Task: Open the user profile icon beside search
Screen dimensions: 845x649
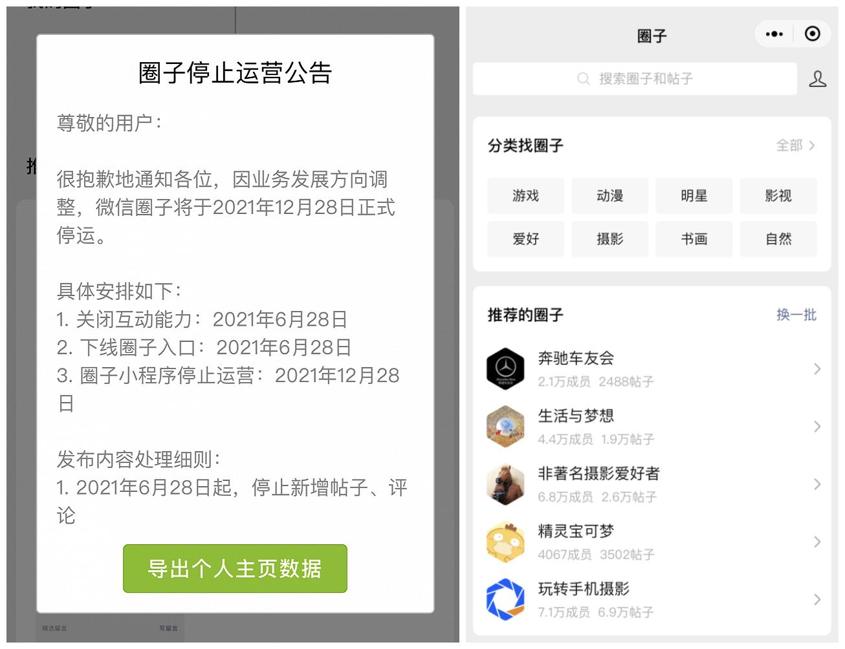Action: pyautogui.click(x=818, y=79)
